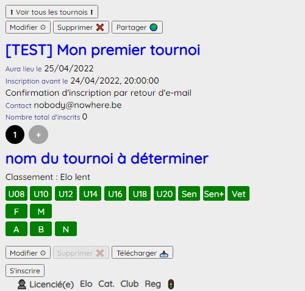
Task: Toggle the F gender filter
Action: point(16,211)
